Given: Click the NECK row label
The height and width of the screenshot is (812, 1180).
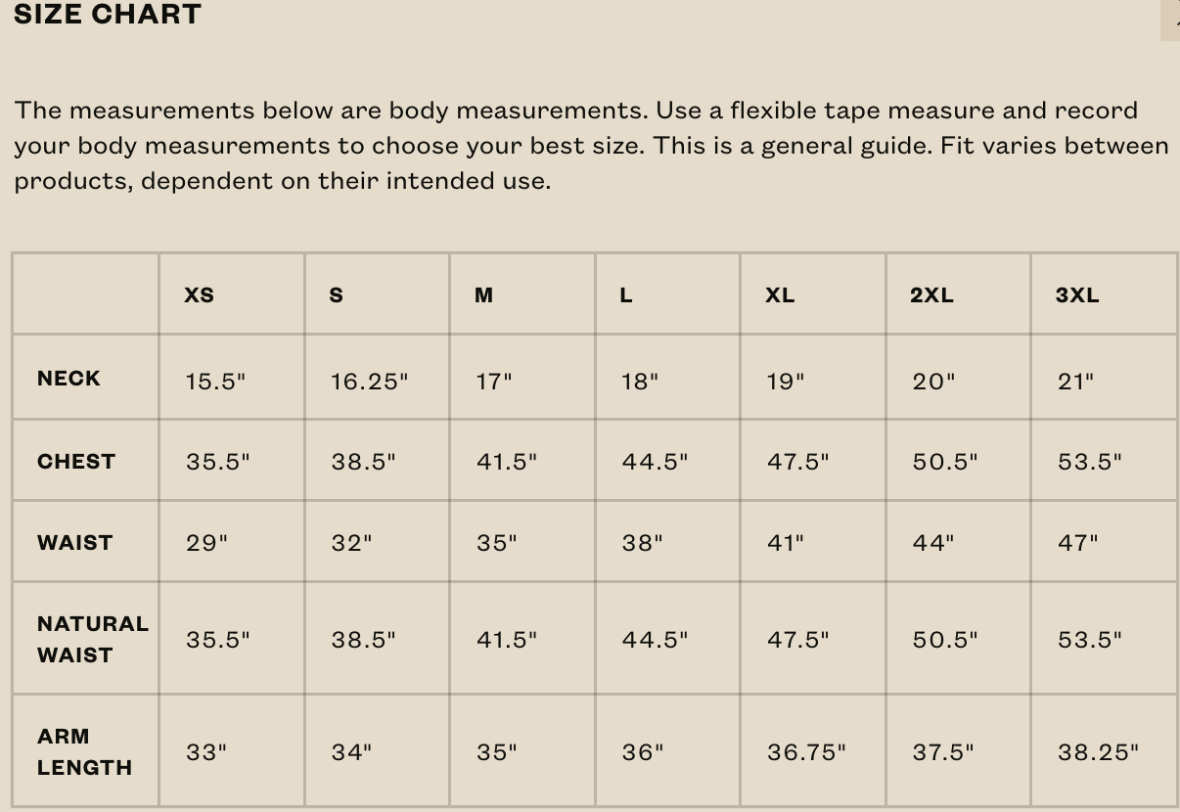Looking at the screenshot, I should (x=68, y=379).
